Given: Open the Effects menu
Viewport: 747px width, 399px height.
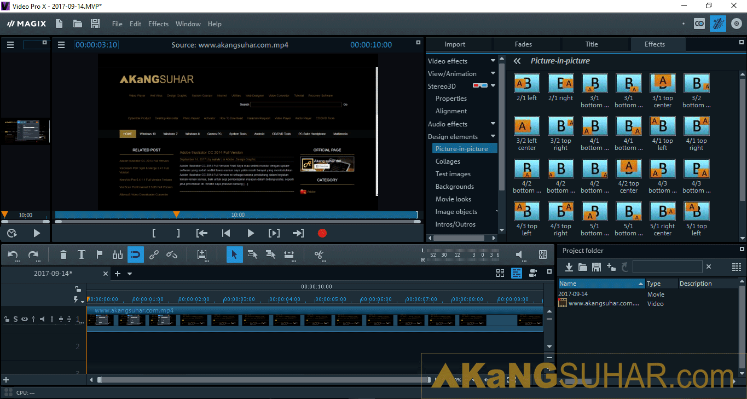Looking at the screenshot, I should point(158,24).
